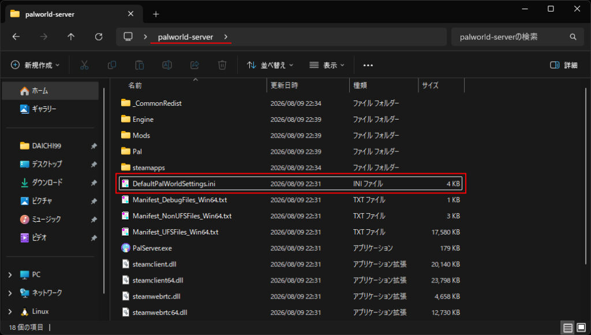
Task: Open Home in the sidebar
Action: click(x=51, y=91)
